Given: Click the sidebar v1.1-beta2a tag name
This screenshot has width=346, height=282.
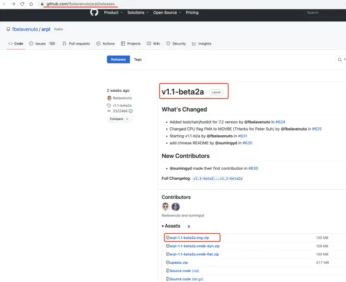Looking at the screenshot, I should point(122,105).
